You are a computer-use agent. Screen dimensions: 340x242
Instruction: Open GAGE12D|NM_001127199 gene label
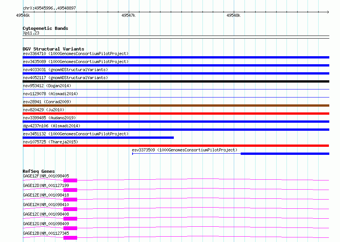pyautogui.click(x=46, y=185)
